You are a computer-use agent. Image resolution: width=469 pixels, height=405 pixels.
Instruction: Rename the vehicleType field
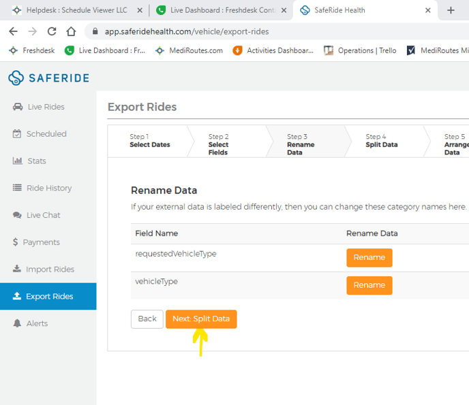[x=369, y=285]
